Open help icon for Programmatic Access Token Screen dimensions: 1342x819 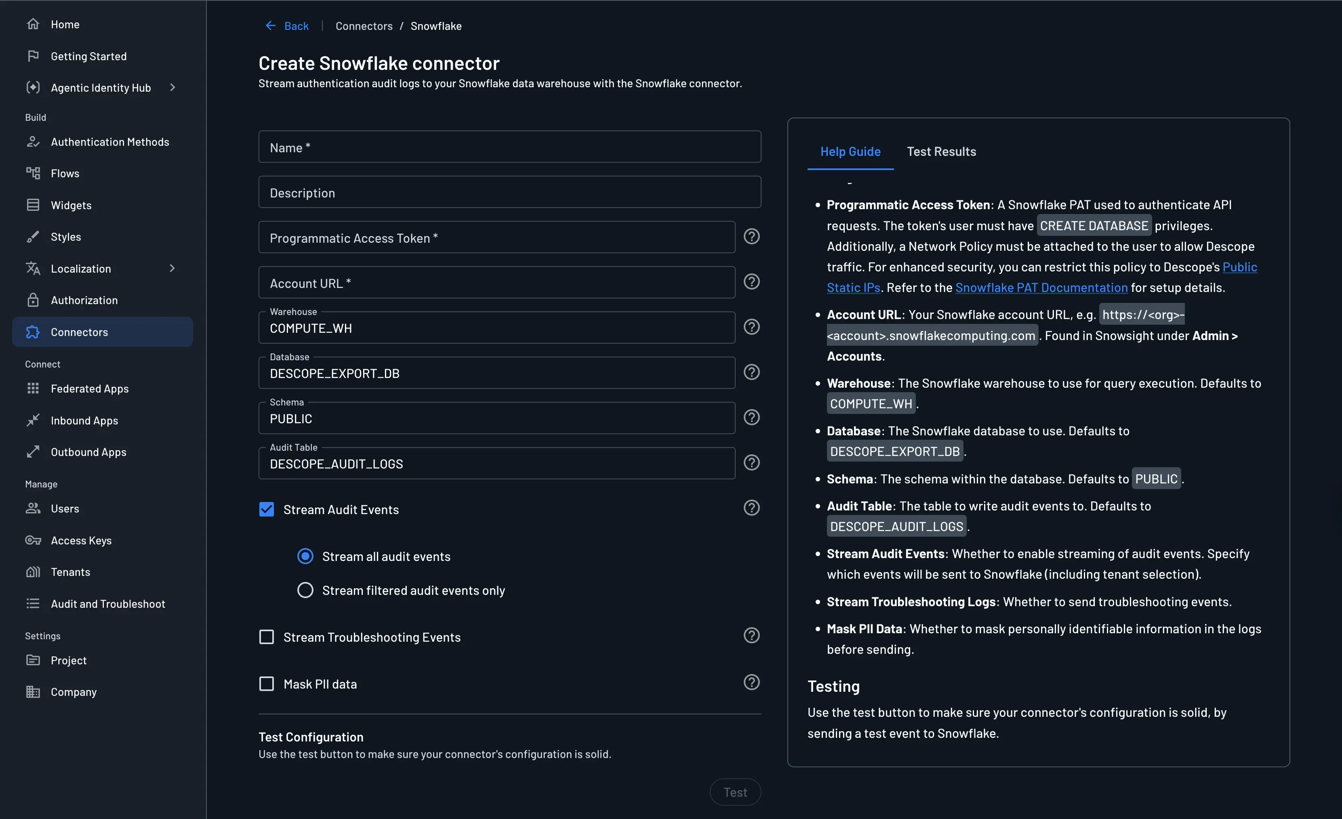pyautogui.click(x=752, y=236)
